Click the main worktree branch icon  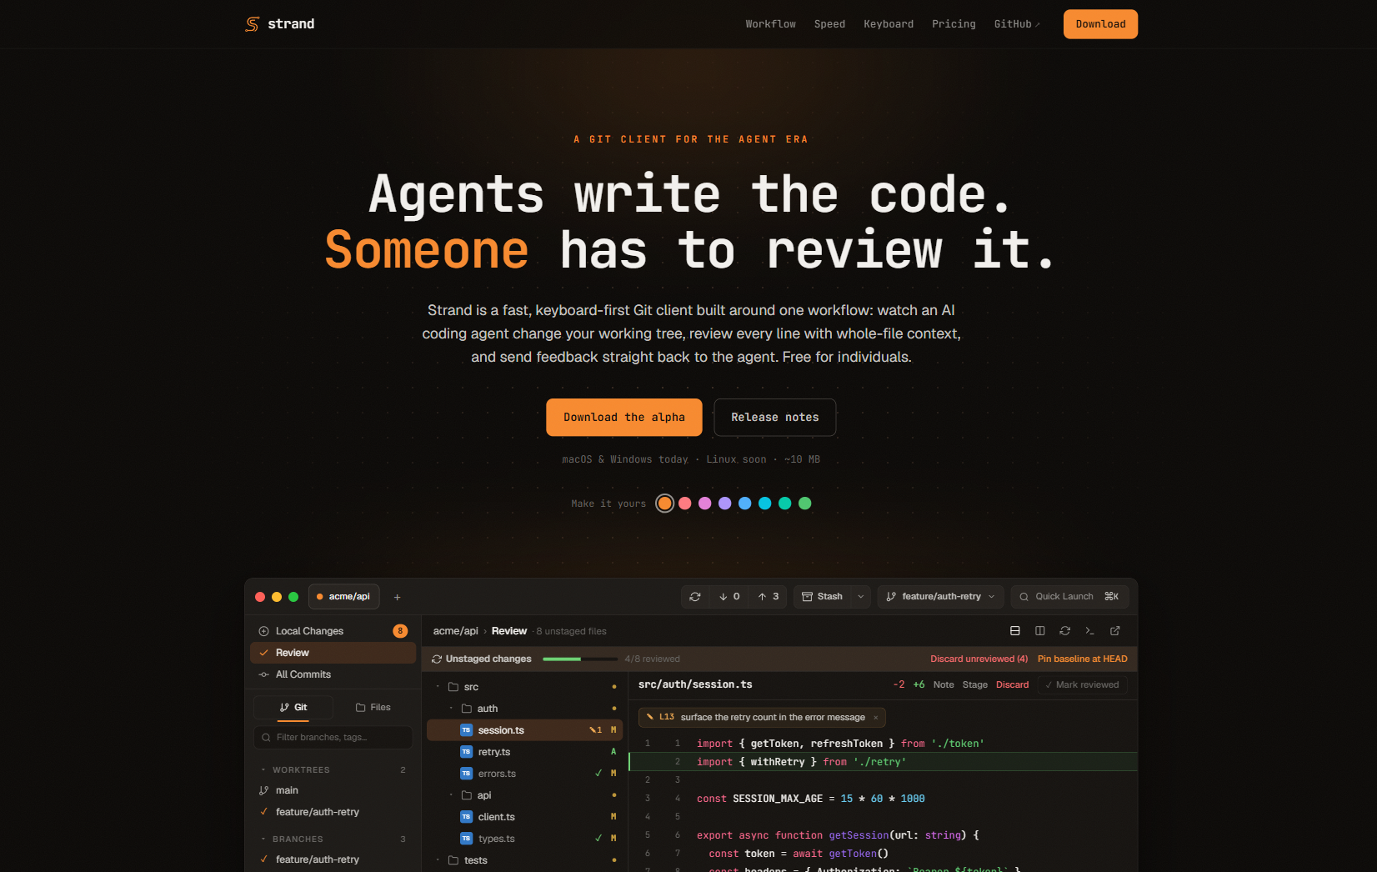point(263,790)
